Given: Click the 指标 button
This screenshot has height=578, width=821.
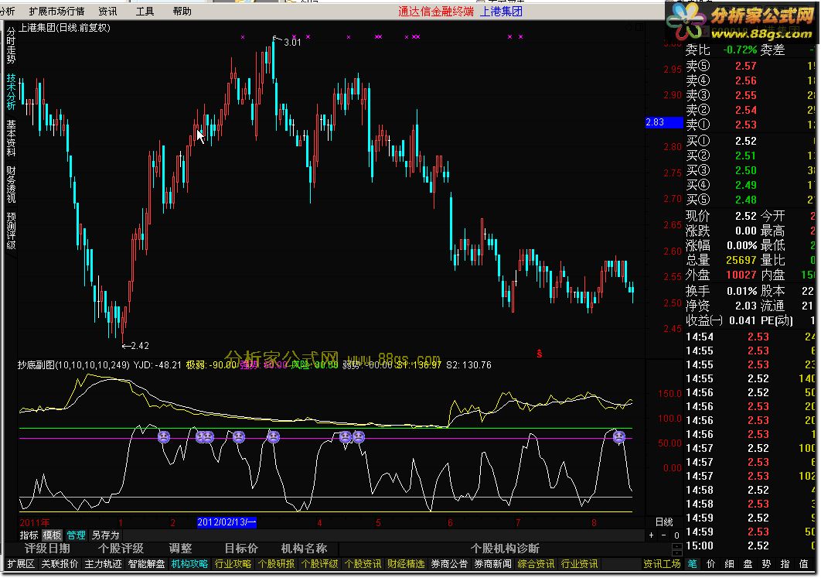Looking at the screenshot, I should 29,535.
